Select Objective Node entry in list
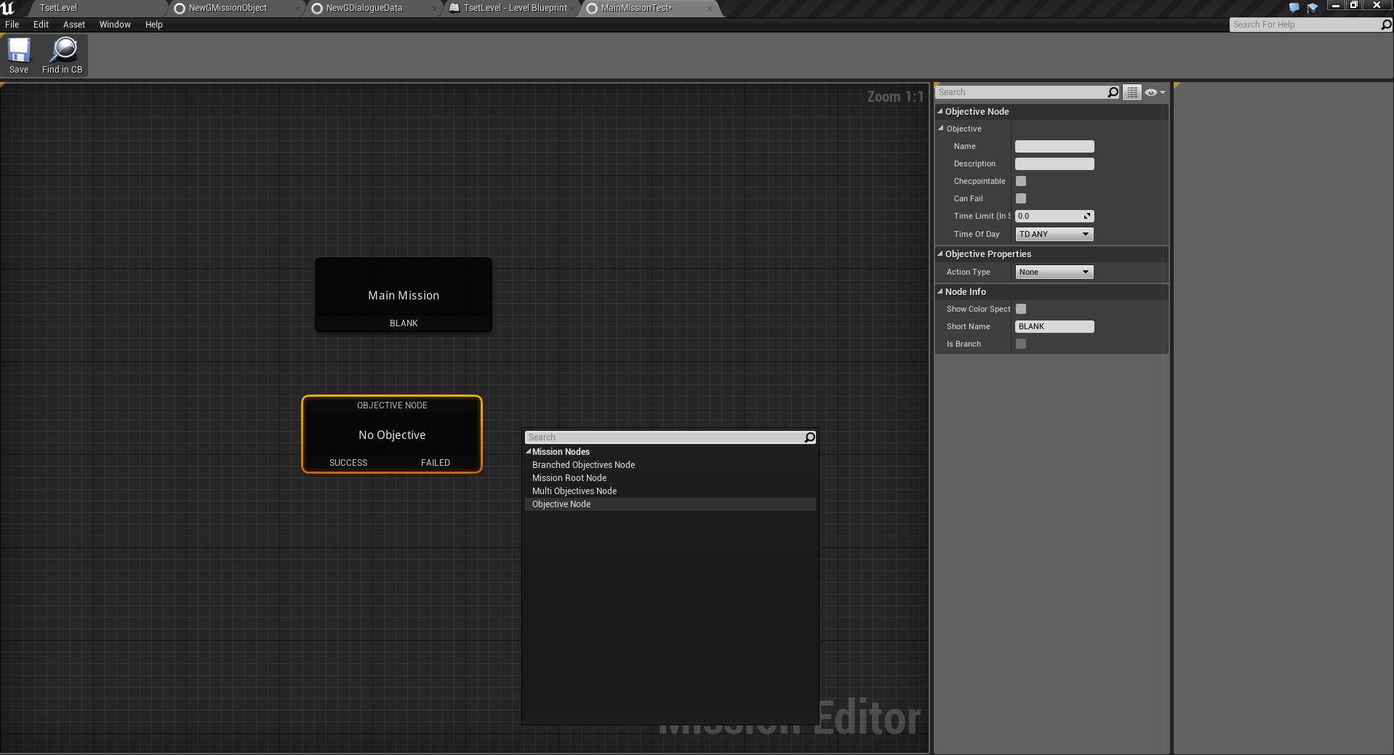This screenshot has height=755, width=1394. tap(670, 504)
